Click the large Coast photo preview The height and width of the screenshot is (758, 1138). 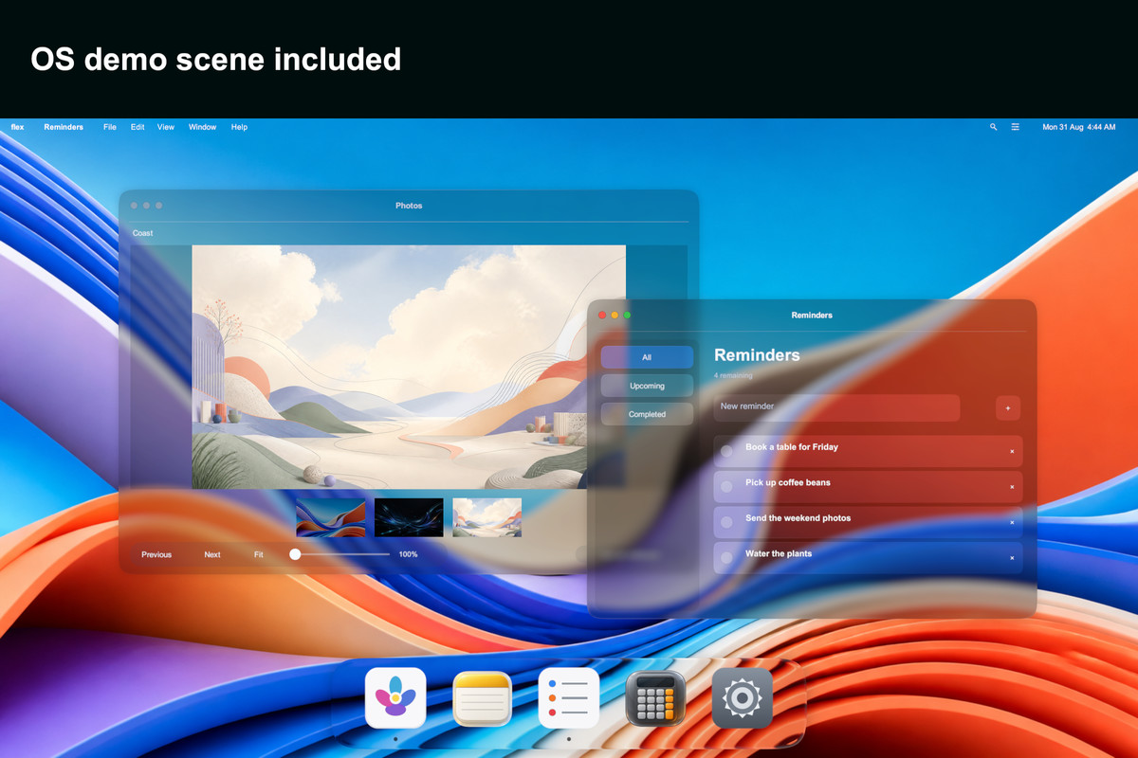point(409,367)
